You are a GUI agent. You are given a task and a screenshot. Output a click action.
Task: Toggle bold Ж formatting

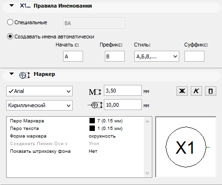[182, 91]
